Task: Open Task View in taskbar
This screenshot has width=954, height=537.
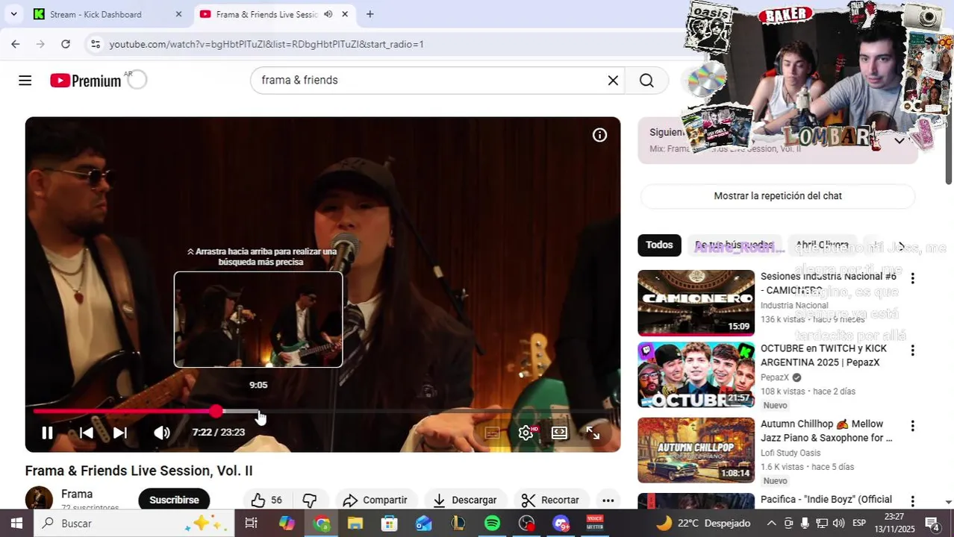Action: coord(252,524)
